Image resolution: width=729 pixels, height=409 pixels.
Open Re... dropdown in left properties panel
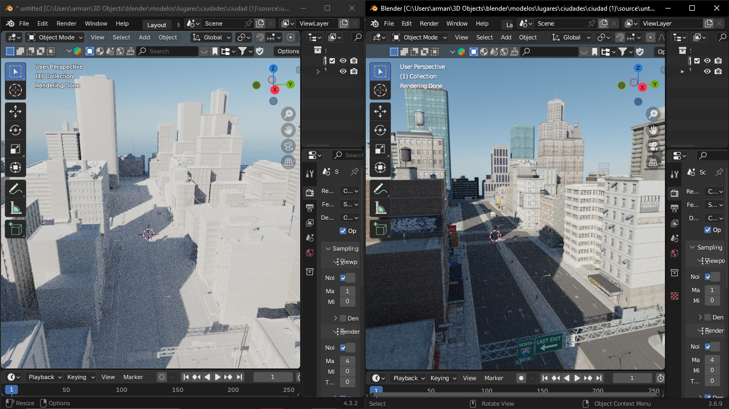click(x=350, y=191)
